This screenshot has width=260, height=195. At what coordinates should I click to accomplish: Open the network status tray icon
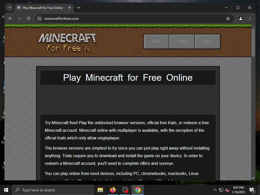pyautogui.click(x=221, y=190)
